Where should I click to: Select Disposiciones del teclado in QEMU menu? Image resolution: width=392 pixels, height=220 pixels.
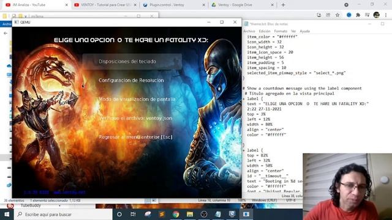(x=132, y=61)
